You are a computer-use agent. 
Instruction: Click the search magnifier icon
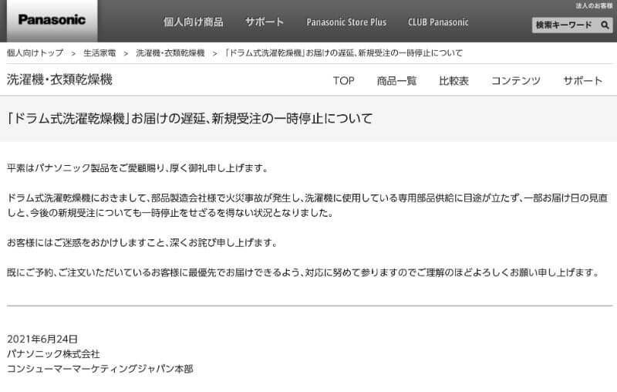[x=605, y=25]
